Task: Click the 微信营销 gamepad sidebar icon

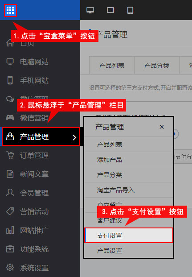Action: (x=10, y=117)
